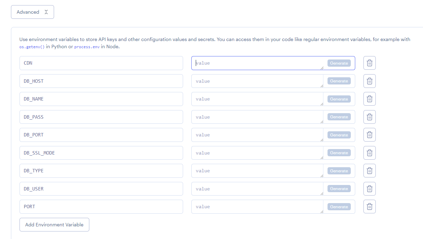Screen dimensions: 423x239
Task: Edit the DB_SSL_MODE key name field
Action: [x=101, y=153]
